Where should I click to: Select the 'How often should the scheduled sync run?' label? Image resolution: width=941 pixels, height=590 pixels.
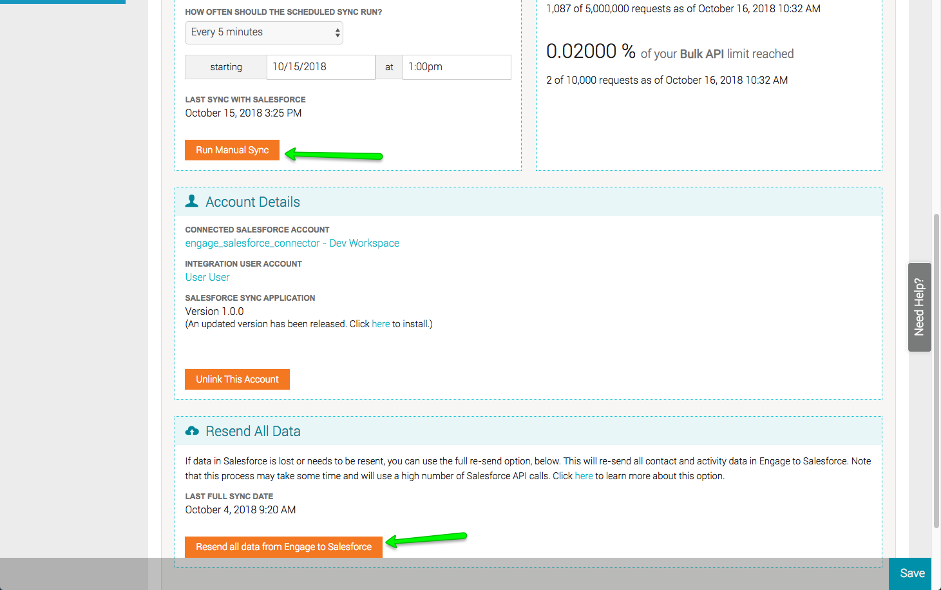[x=283, y=12]
